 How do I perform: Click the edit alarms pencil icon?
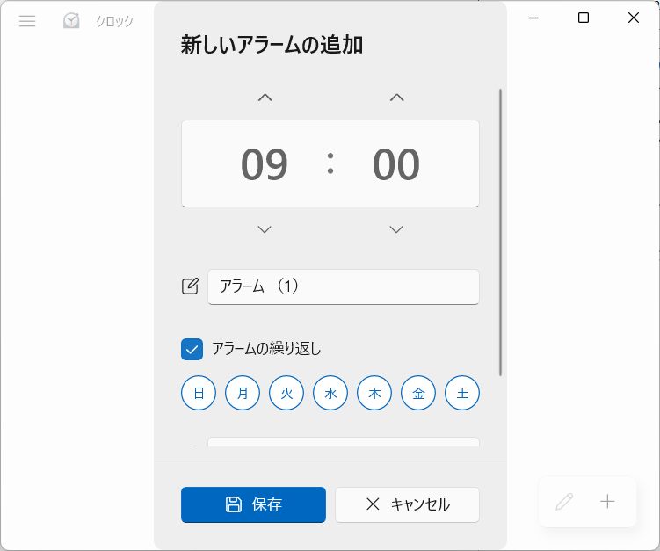point(564,501)
